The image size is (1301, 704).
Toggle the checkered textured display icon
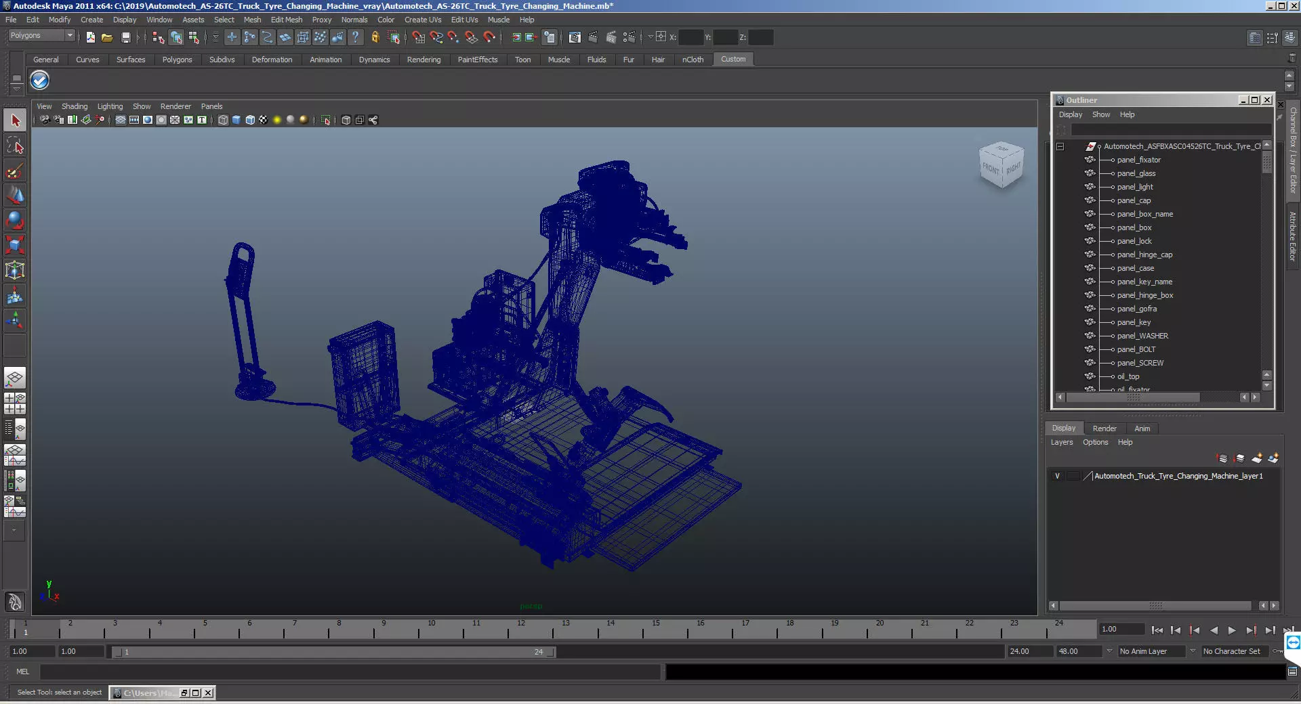click(264, 120)
